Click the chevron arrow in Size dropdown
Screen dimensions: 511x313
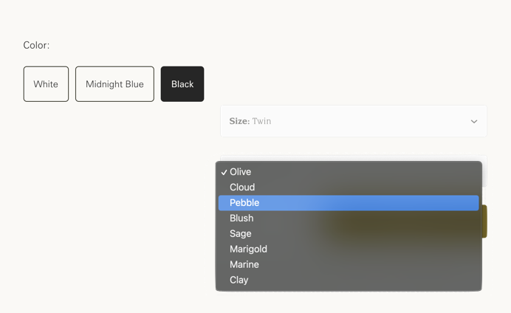tap(474, 122)
